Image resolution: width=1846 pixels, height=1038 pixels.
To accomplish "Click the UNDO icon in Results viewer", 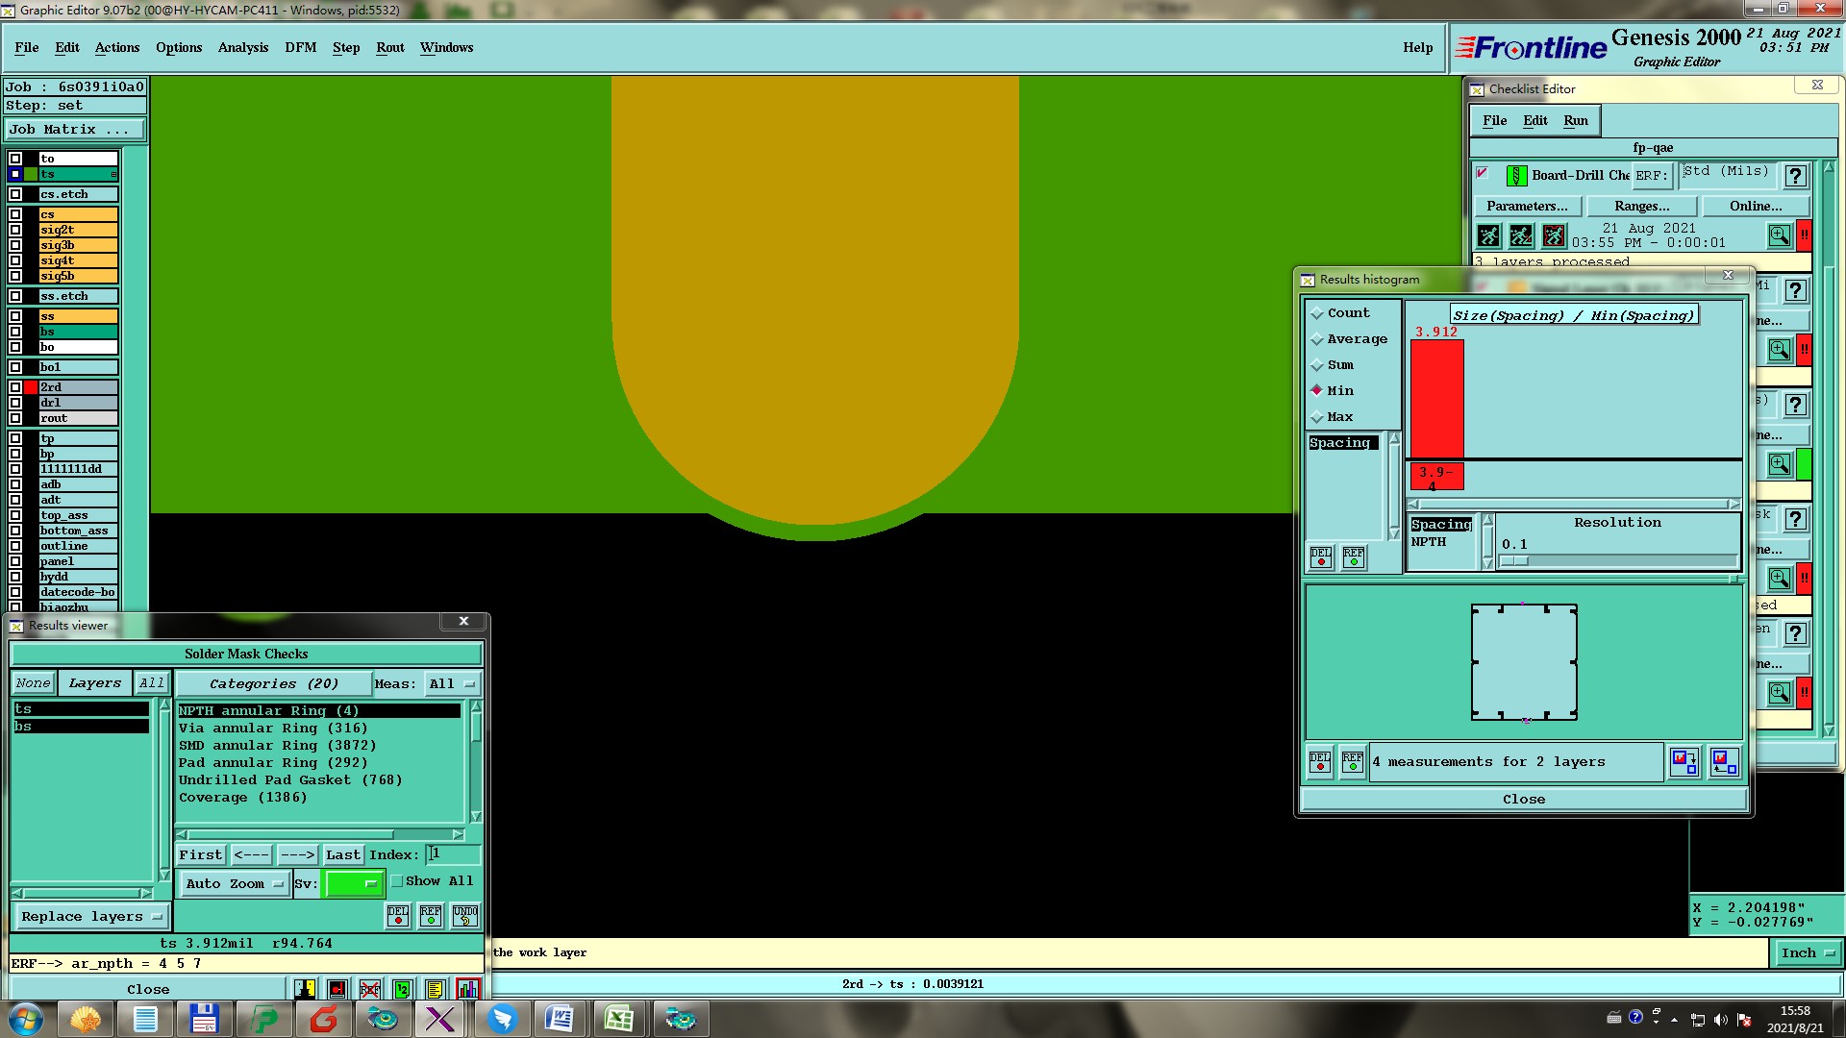I will pyautogui.click(x=465, y=915).
